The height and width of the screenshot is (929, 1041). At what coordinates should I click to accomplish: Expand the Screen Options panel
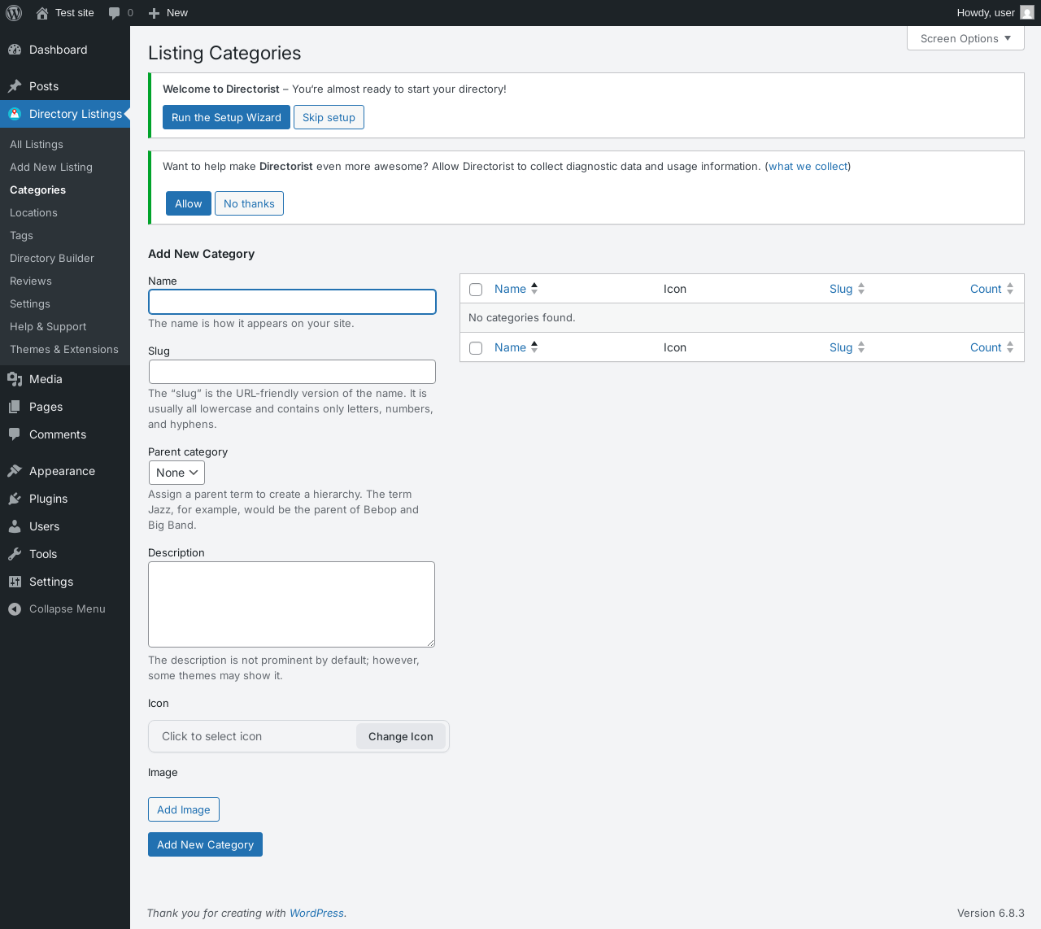pos(965,38)
